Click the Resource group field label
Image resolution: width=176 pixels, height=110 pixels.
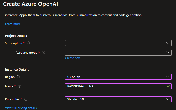coord(26,53)
